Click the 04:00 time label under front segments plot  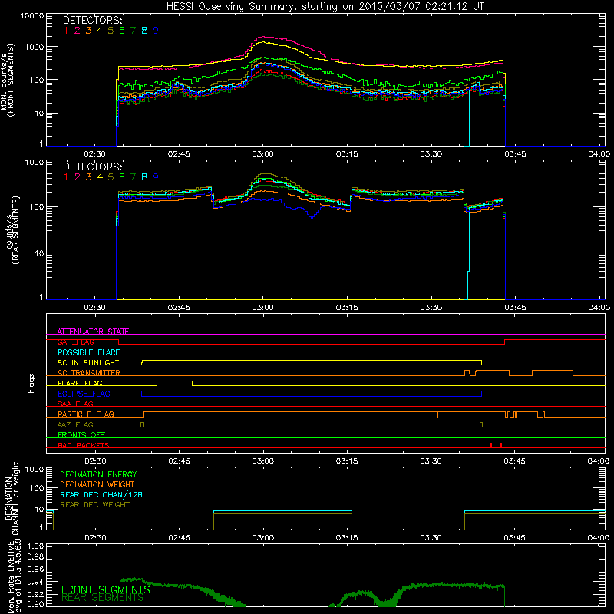point(599,154)
